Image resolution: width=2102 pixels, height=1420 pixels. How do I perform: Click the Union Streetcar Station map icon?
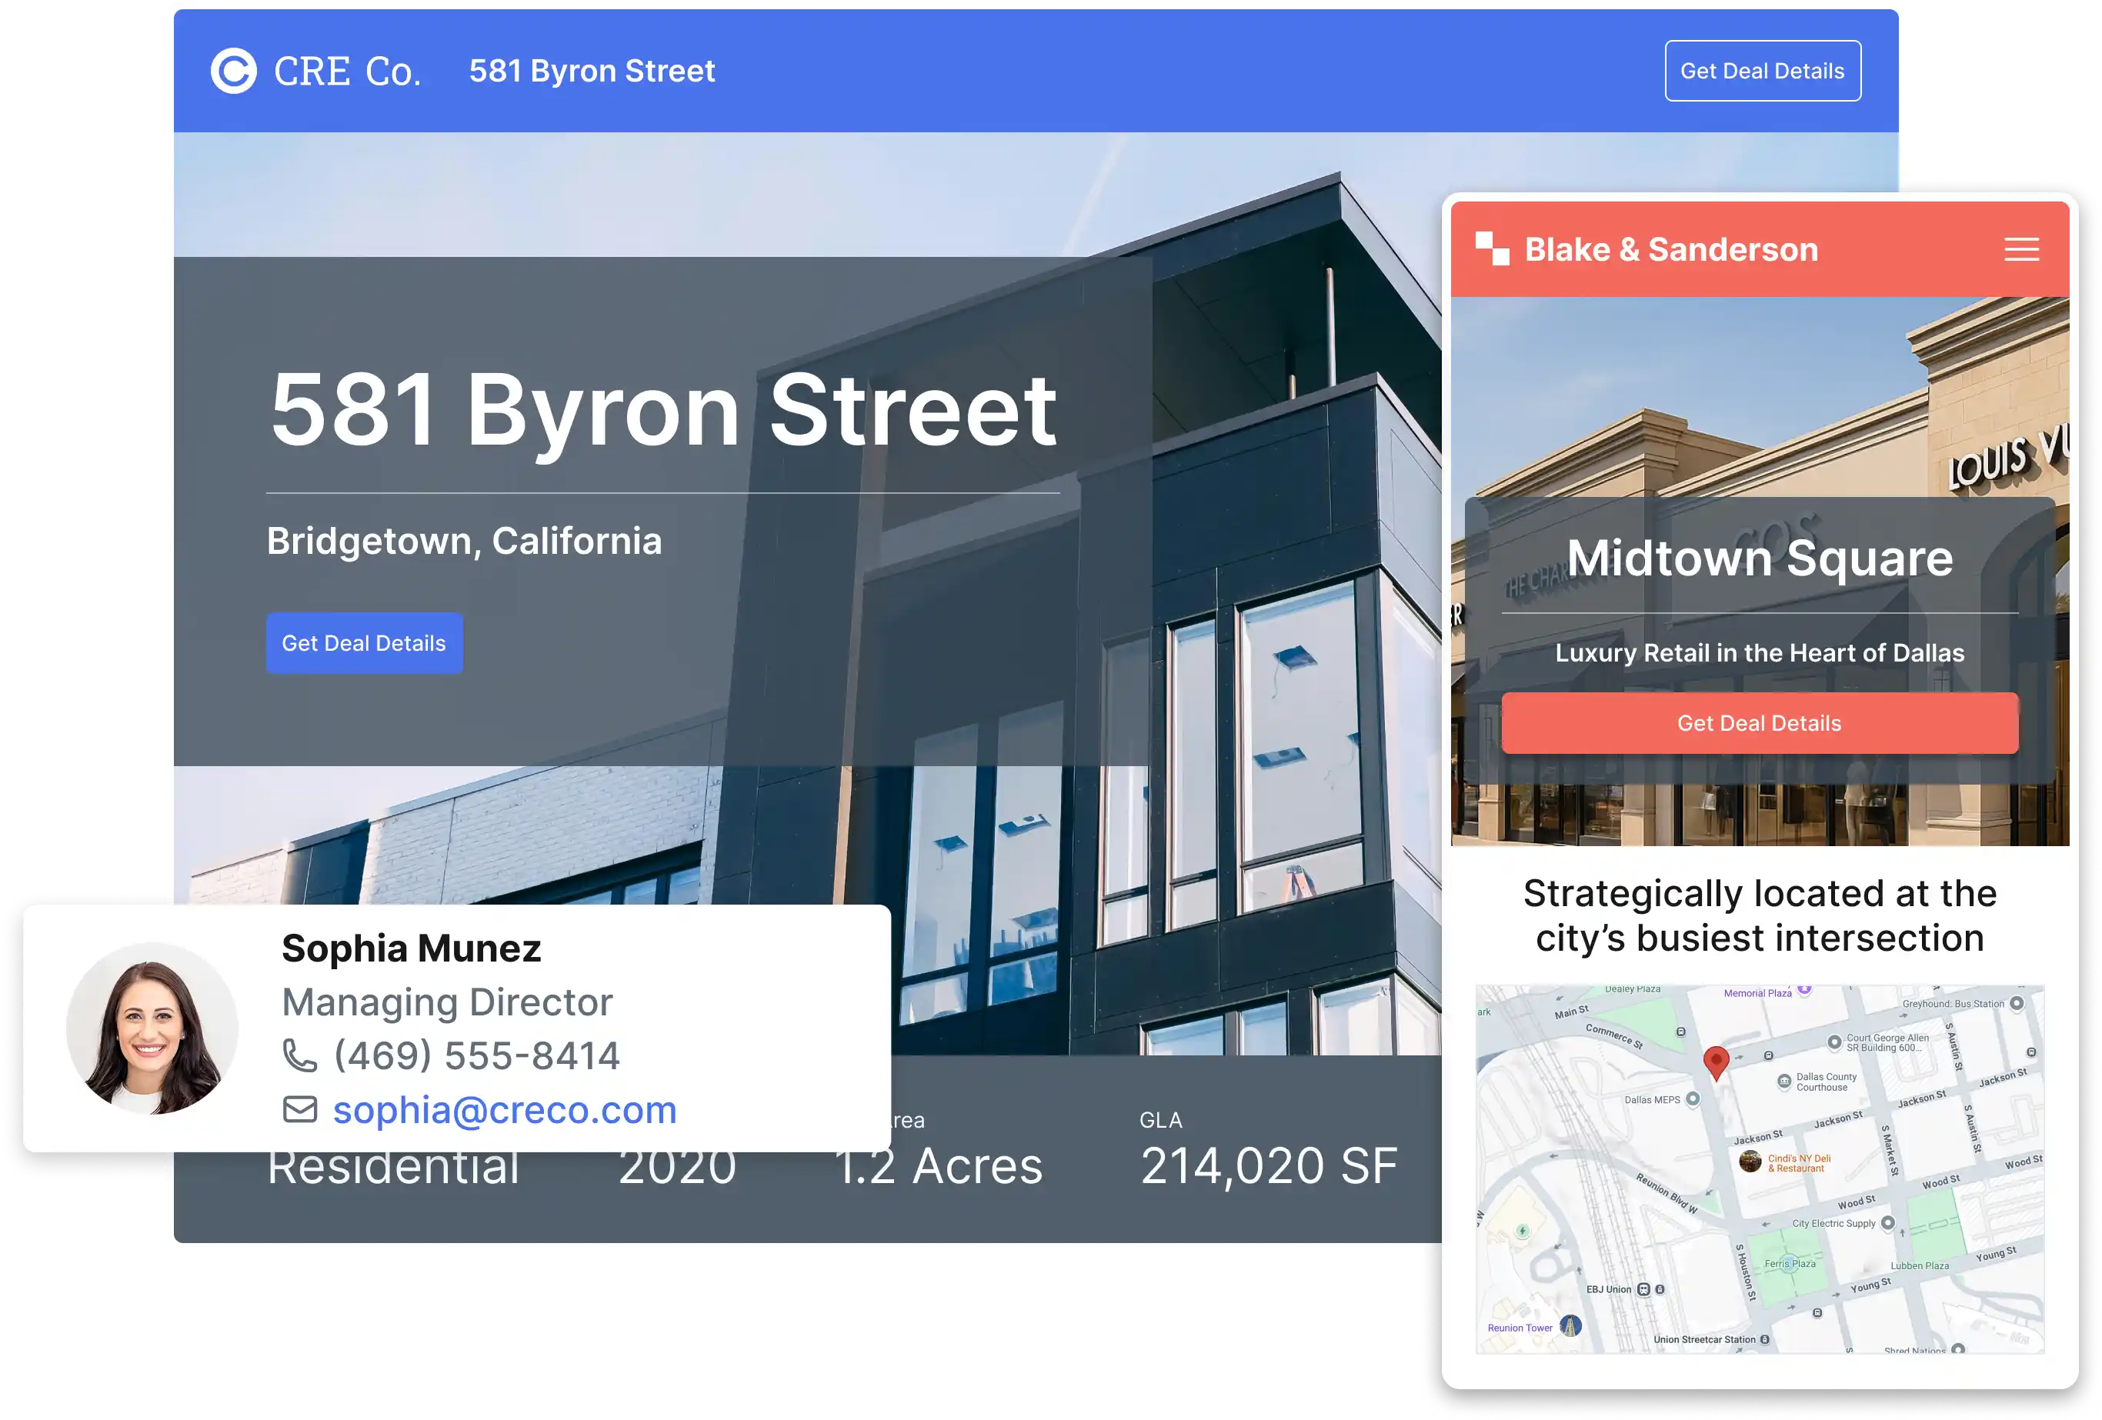pos(1765,1339)
